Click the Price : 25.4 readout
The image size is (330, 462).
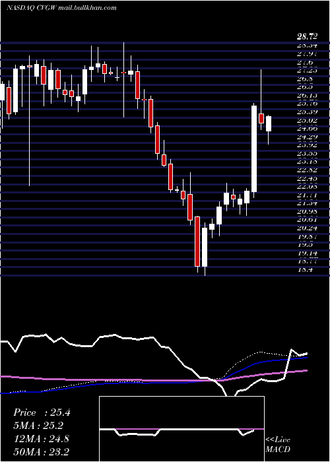coord(42,412)
